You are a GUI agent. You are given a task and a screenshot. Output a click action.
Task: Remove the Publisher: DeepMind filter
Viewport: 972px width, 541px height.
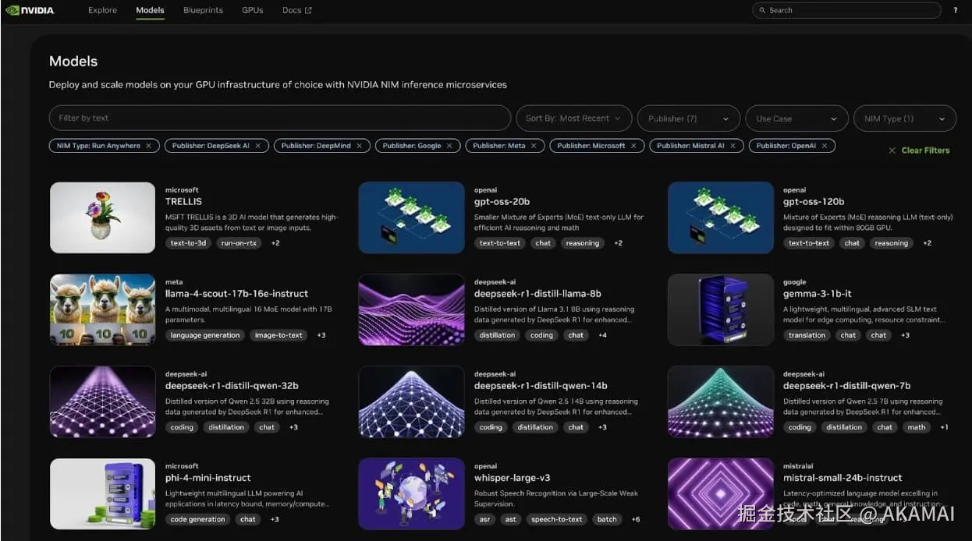359,146
